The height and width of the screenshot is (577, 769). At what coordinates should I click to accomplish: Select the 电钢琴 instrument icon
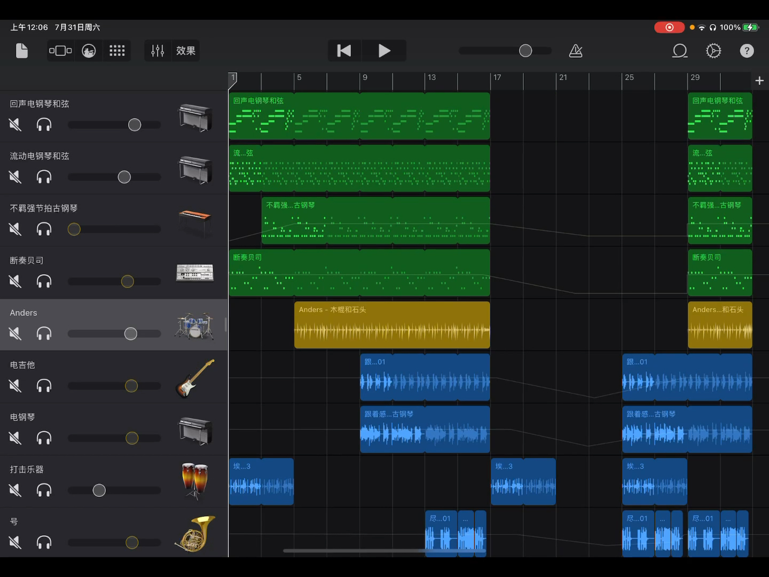click(x=195, y=431)
